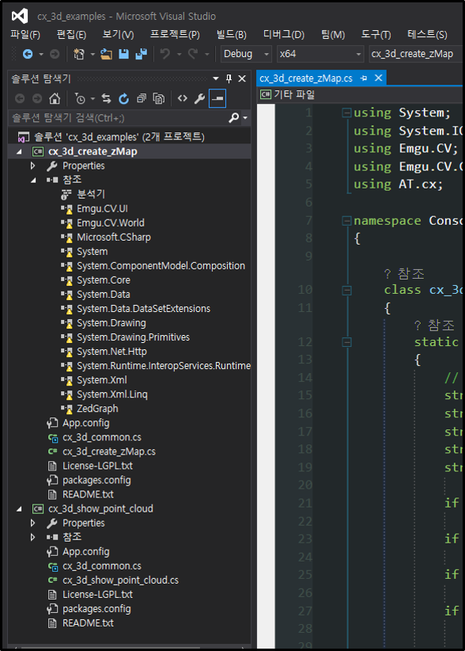This screenshot has height=651, width=465.
Task: Close the cx_3d_create_zMap.cs editor tab
Action: (x=378, y=78)
